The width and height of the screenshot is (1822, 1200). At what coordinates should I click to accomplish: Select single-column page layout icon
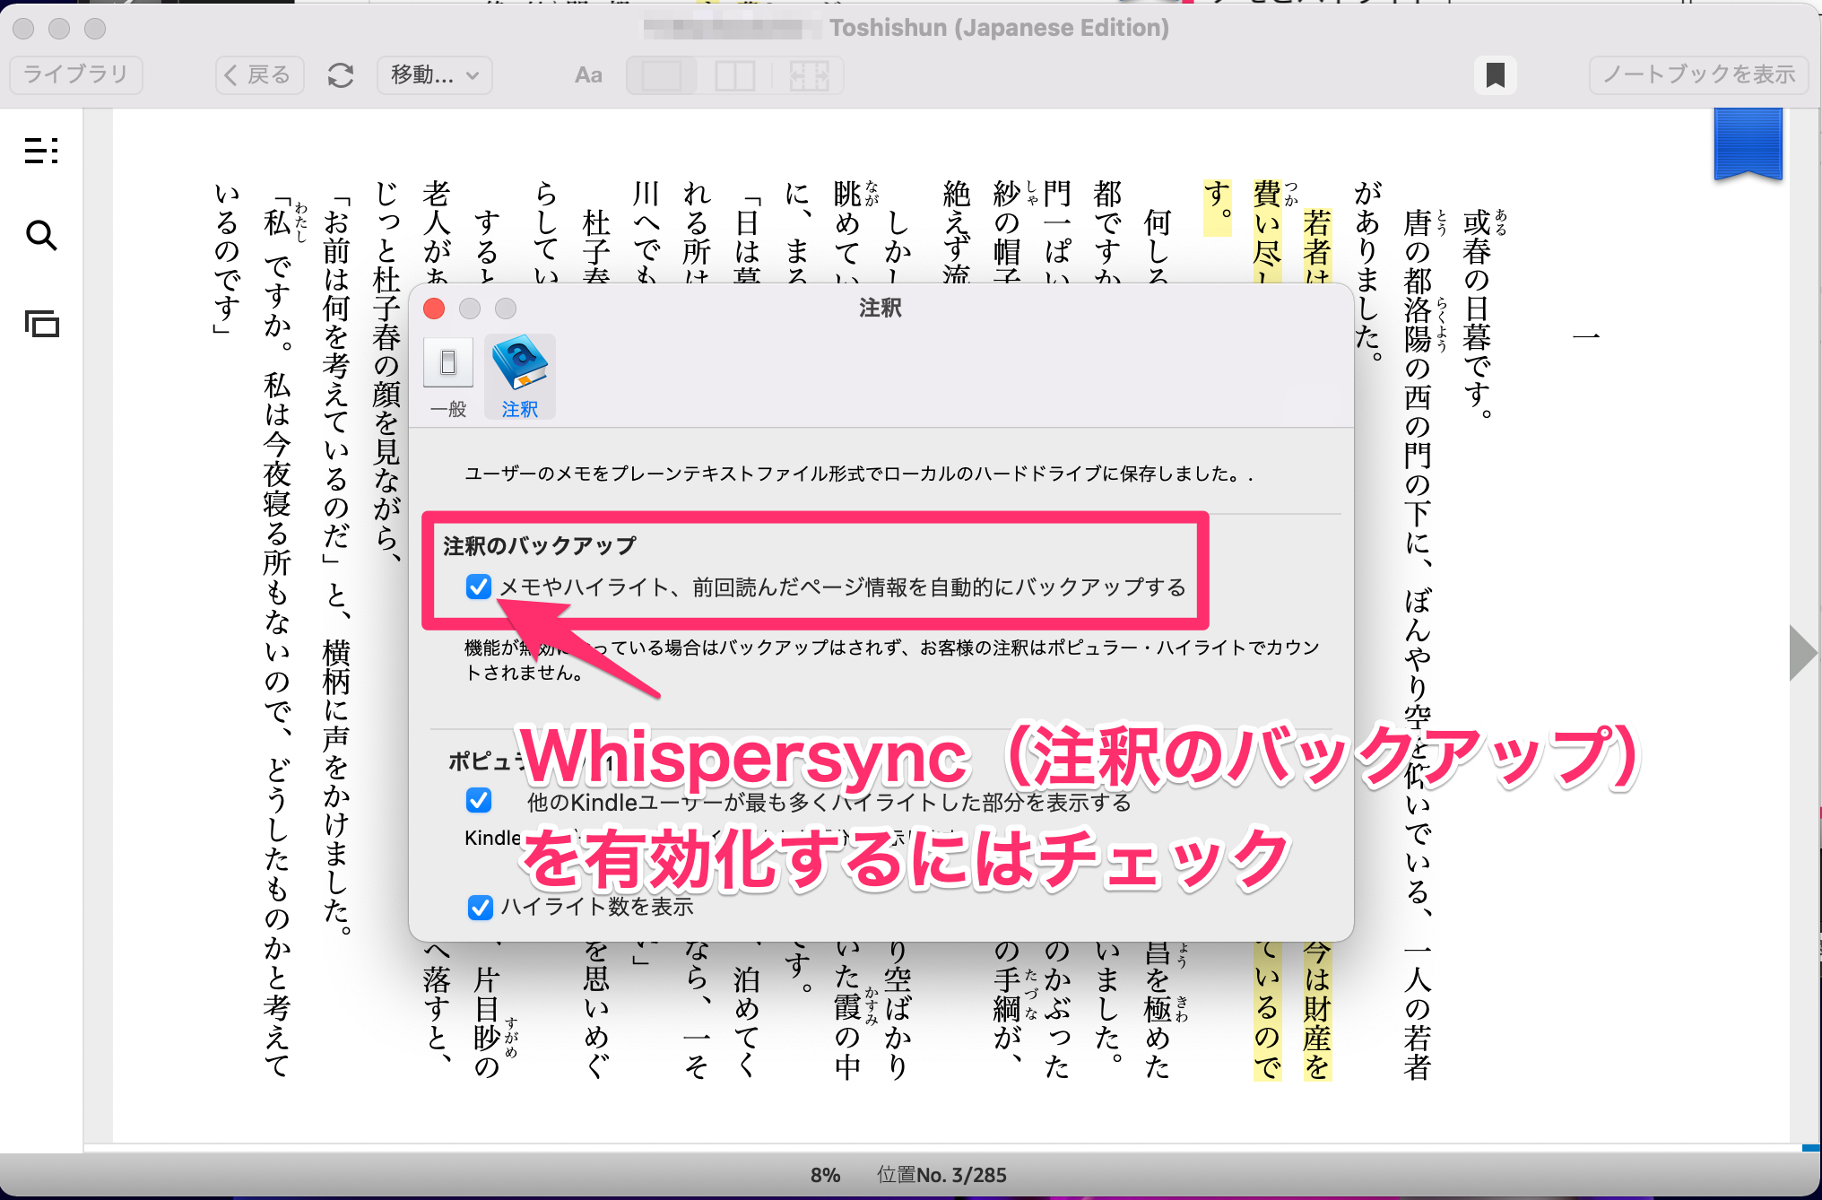(x=662, y=74)
